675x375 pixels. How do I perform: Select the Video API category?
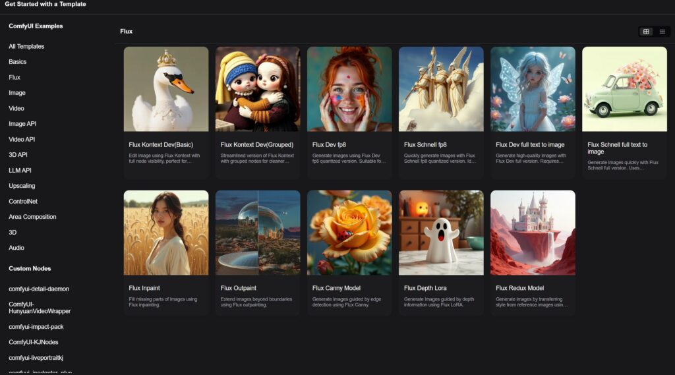click(x=22, y=139)
